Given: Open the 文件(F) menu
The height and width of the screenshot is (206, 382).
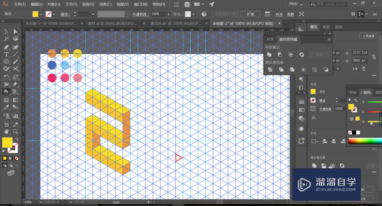Looking at the screenshot, I should pos(20,4).
